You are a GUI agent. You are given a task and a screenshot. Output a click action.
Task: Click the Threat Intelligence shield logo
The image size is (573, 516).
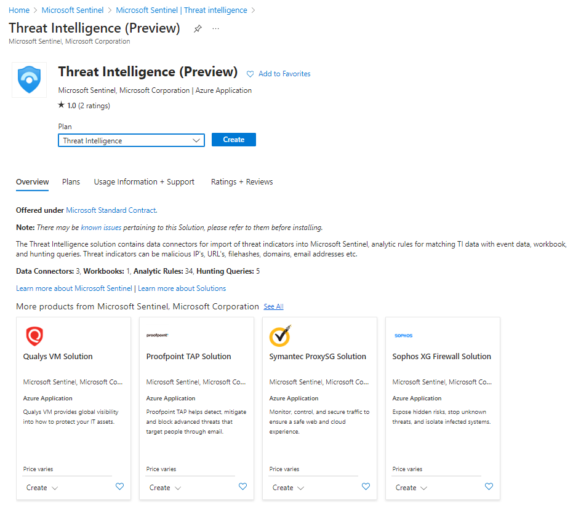pos(29,80)
